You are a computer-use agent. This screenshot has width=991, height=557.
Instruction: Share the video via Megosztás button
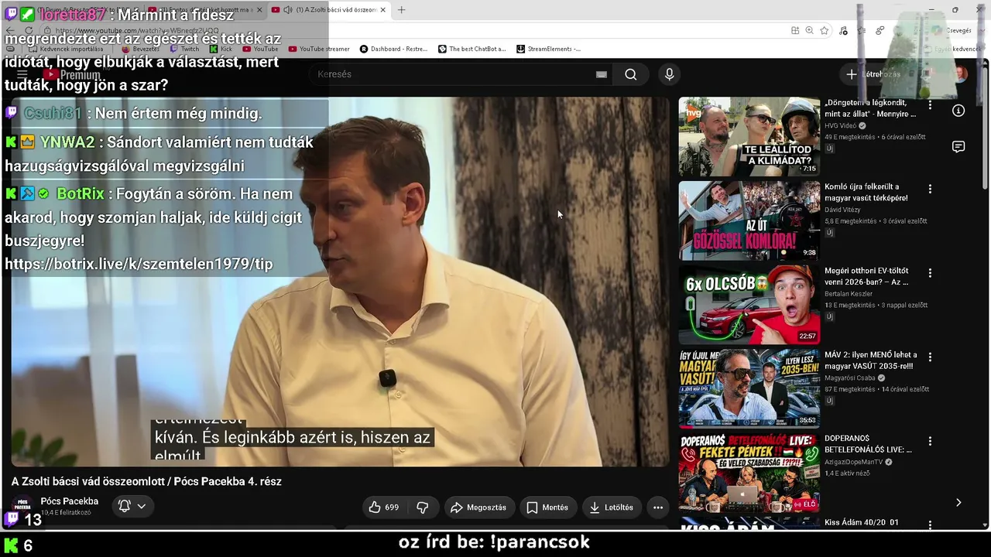tap(478, 507)
